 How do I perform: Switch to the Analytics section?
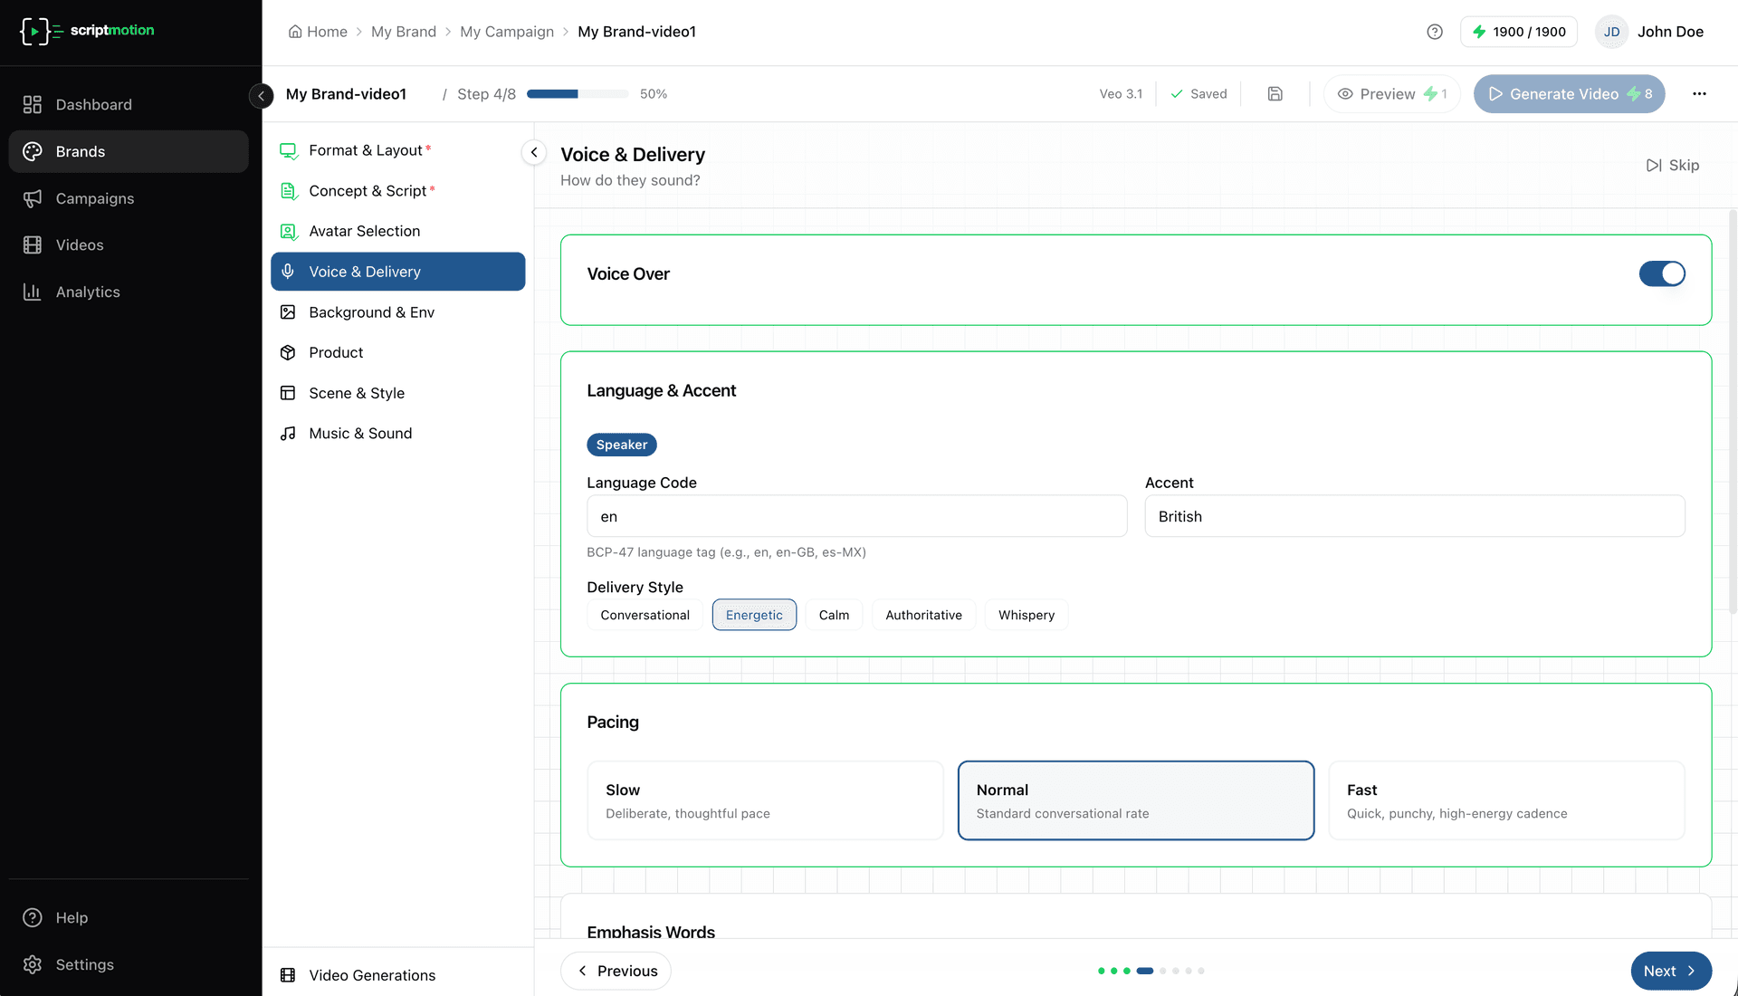click(x=88, y=292)
